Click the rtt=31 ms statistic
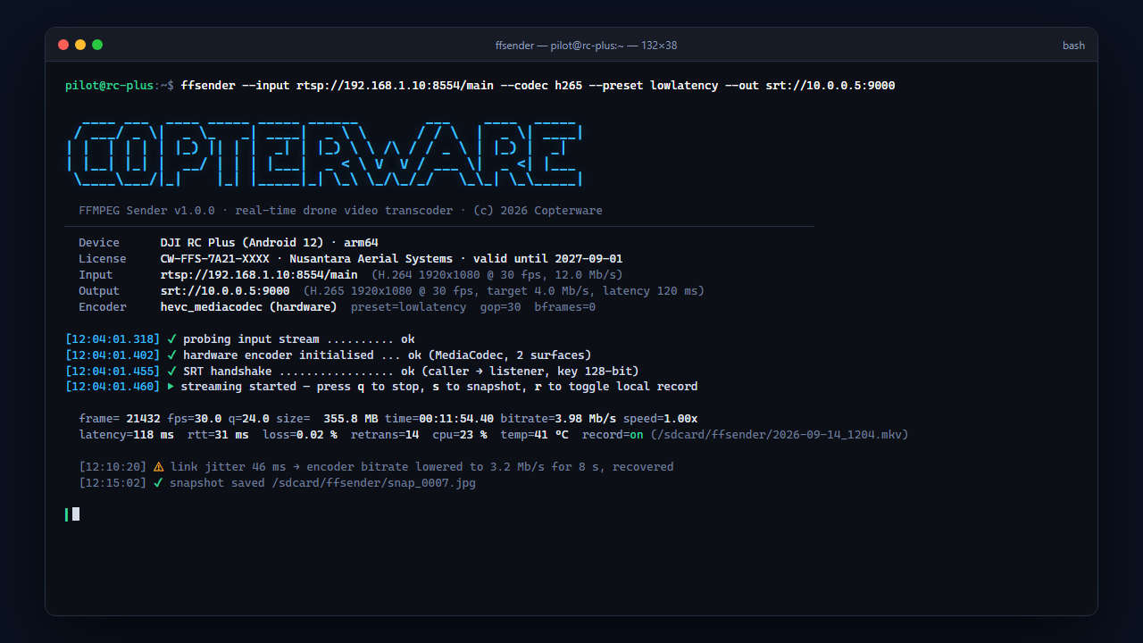1143x643 pixels. (x=218, y=435)
